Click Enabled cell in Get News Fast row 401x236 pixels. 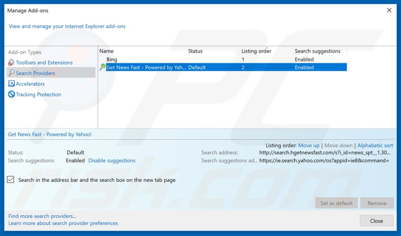point(304,67)
